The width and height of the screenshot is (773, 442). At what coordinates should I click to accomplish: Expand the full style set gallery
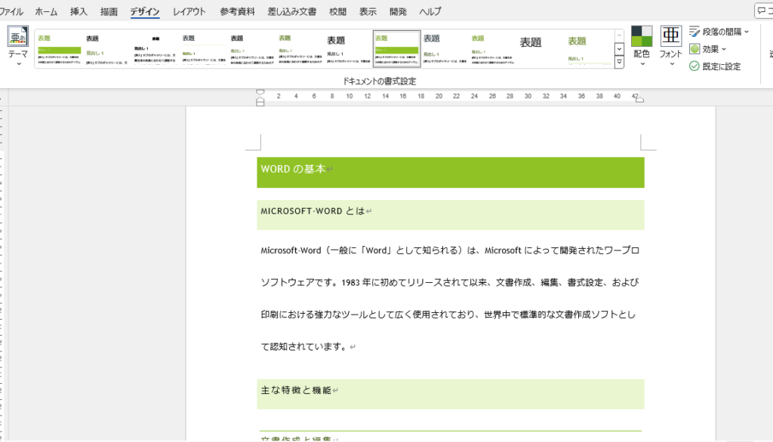tap(619, 62)
